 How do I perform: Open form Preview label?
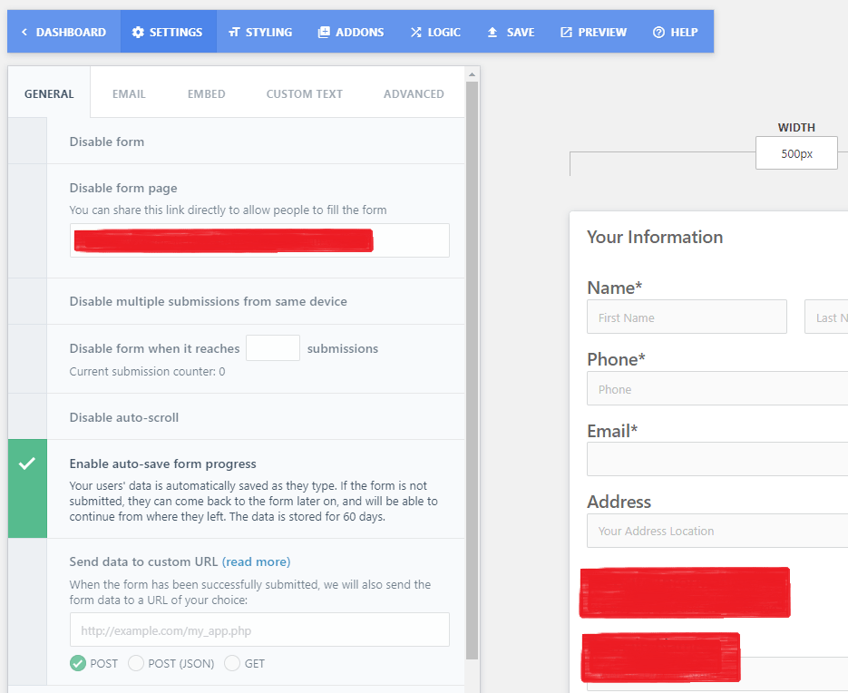tap(602, 33)
